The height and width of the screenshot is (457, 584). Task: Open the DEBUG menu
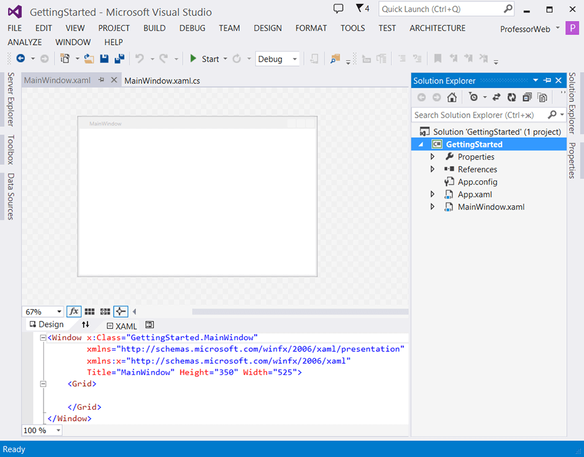click(192, 28)
